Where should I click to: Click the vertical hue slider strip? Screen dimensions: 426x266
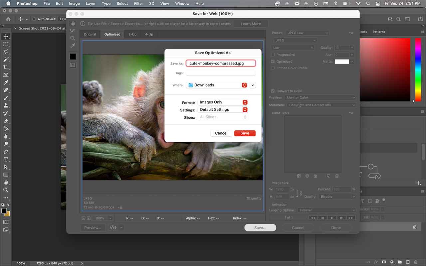tap(418, 70)
